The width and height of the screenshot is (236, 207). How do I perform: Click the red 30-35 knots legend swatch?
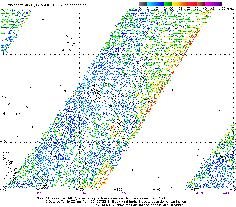tap(193, 4)
